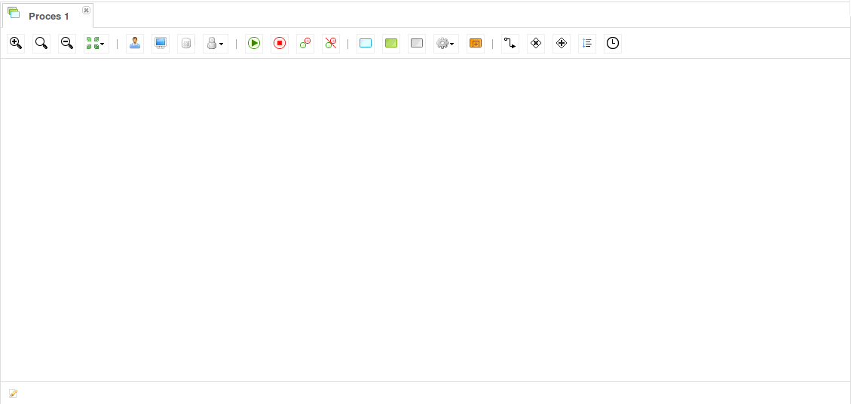Select the green rectangle shape
The image size is (851, 404).
point(391,44)
